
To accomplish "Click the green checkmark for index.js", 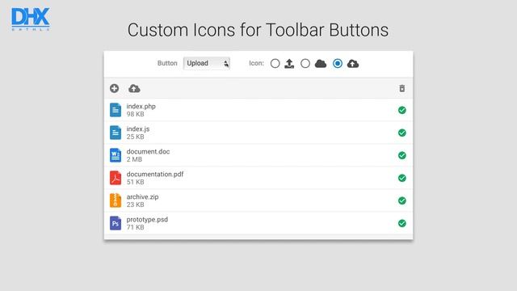I will 402,133.
